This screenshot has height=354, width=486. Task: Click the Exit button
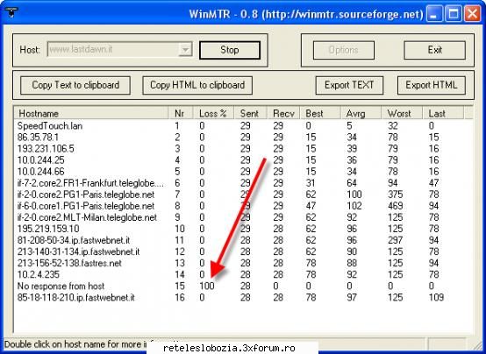pyautogui.click(x=434, y=50)
